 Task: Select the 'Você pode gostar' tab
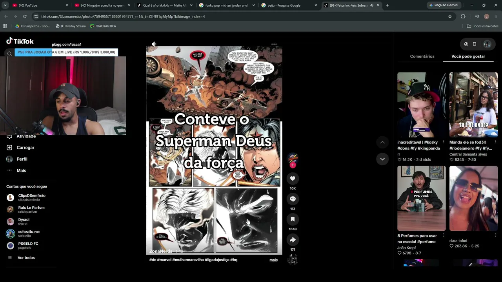coord(468,56)
